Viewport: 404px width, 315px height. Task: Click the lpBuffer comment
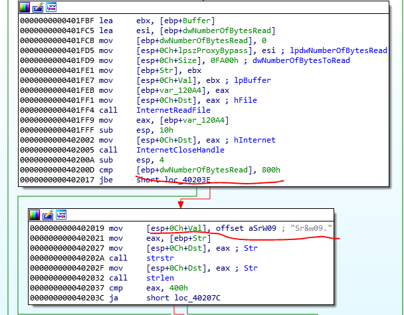(x=252, y=80)
